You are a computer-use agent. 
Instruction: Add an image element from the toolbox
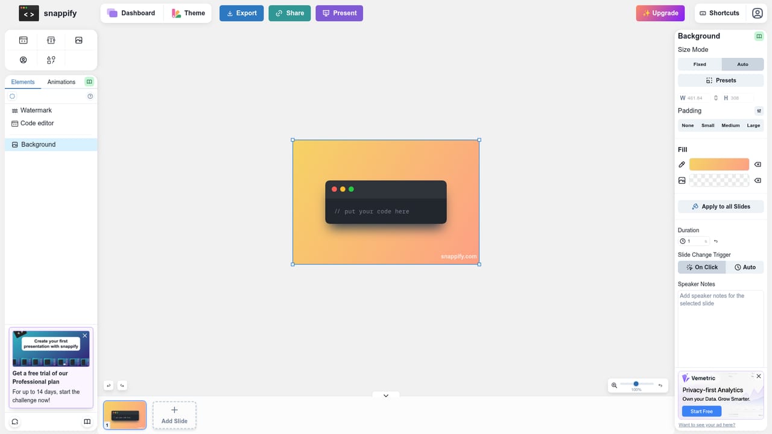pos(79,40)
